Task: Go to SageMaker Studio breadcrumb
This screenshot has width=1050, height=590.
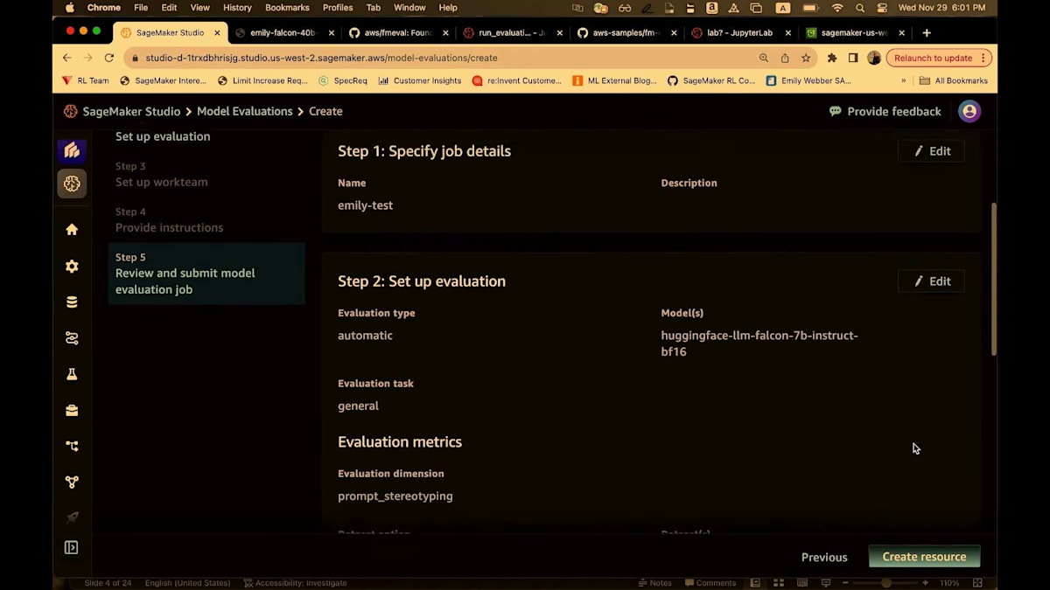Action: click(131, 111)
